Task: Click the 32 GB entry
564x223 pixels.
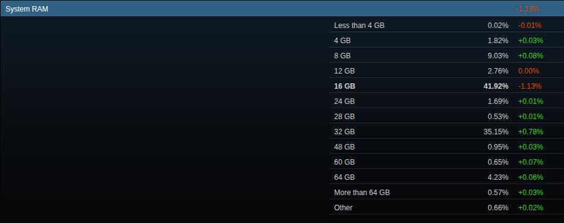Action: pyautogui.click(x=344, y=132)
